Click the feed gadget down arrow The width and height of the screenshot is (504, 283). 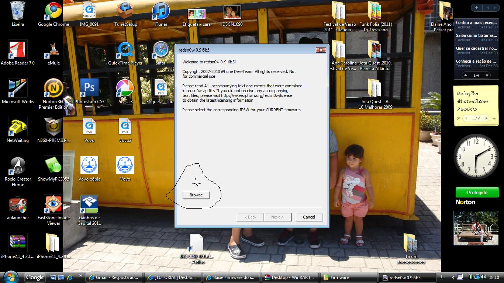pyautogui.click(x=487, y=75)
